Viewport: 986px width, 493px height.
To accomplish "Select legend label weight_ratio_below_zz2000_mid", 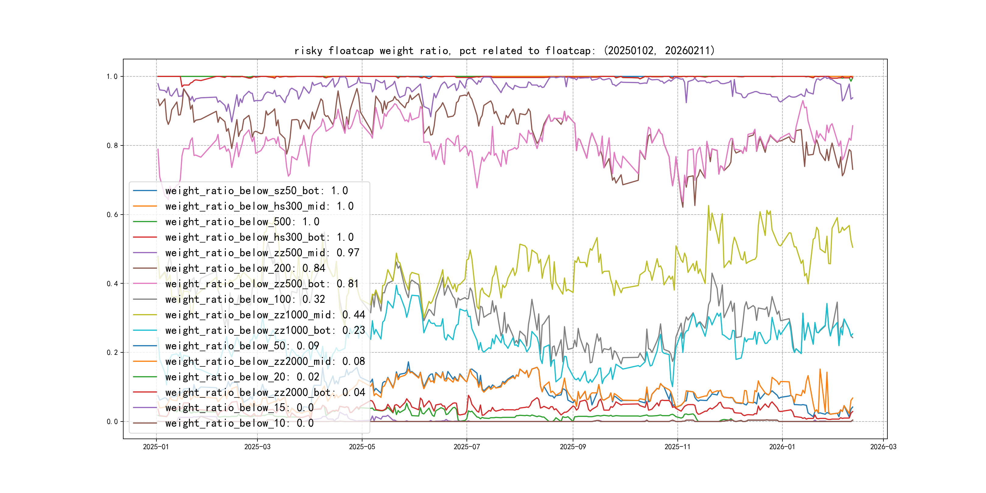I will coord(265,361).
